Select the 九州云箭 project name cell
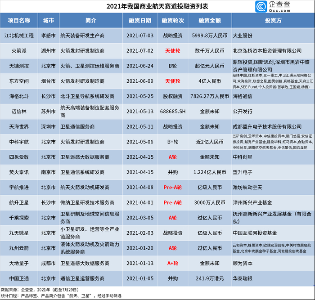The width and height of the screenshot is (315, 300). pos(19,248)
